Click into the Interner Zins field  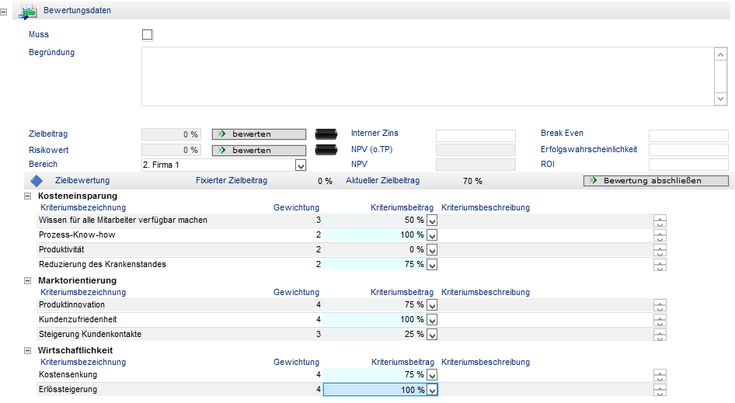pyautogui.click(x=475, y=135)
